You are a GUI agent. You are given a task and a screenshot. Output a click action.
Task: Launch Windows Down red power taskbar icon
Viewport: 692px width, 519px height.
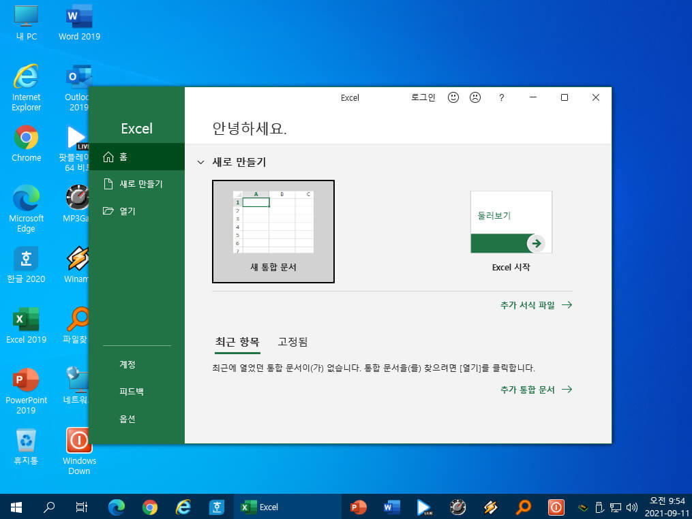(x=556, y=507)
